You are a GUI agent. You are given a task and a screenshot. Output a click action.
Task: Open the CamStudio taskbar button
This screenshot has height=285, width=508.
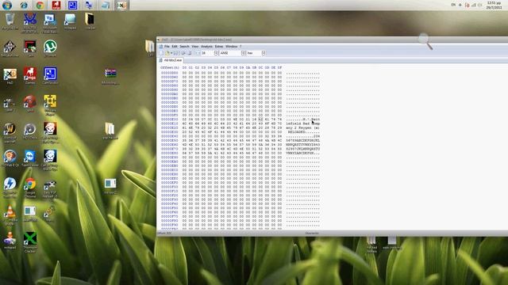click(x=72, y=6)
